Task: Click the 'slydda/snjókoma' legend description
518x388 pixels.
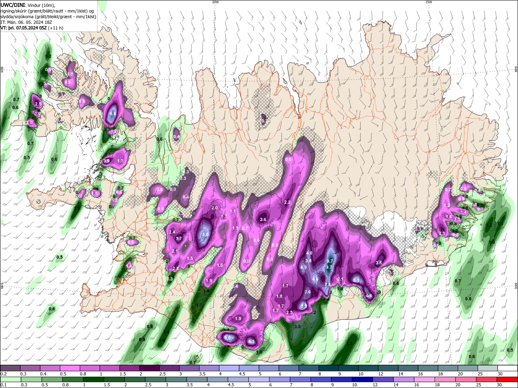Action: pos(17,17)
